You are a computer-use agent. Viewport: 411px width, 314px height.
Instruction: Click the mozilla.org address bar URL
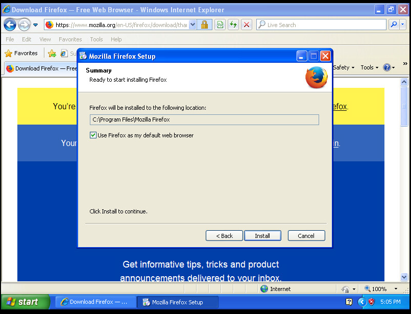tap(121, 25)
